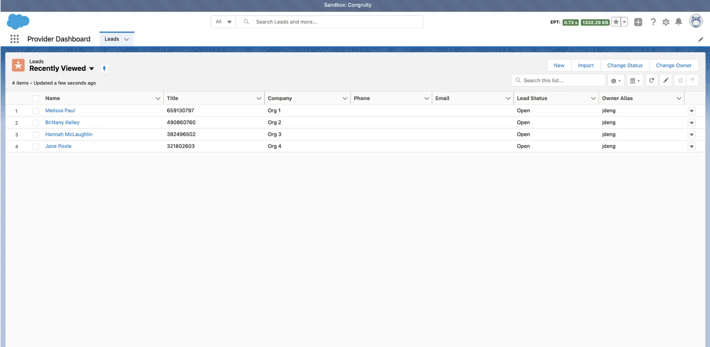710x347 pixels.
Task: Open notifications with the bell icon
Action: [678, 21]
